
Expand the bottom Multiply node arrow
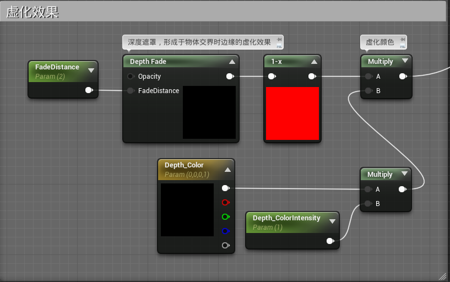click(404, 173)
